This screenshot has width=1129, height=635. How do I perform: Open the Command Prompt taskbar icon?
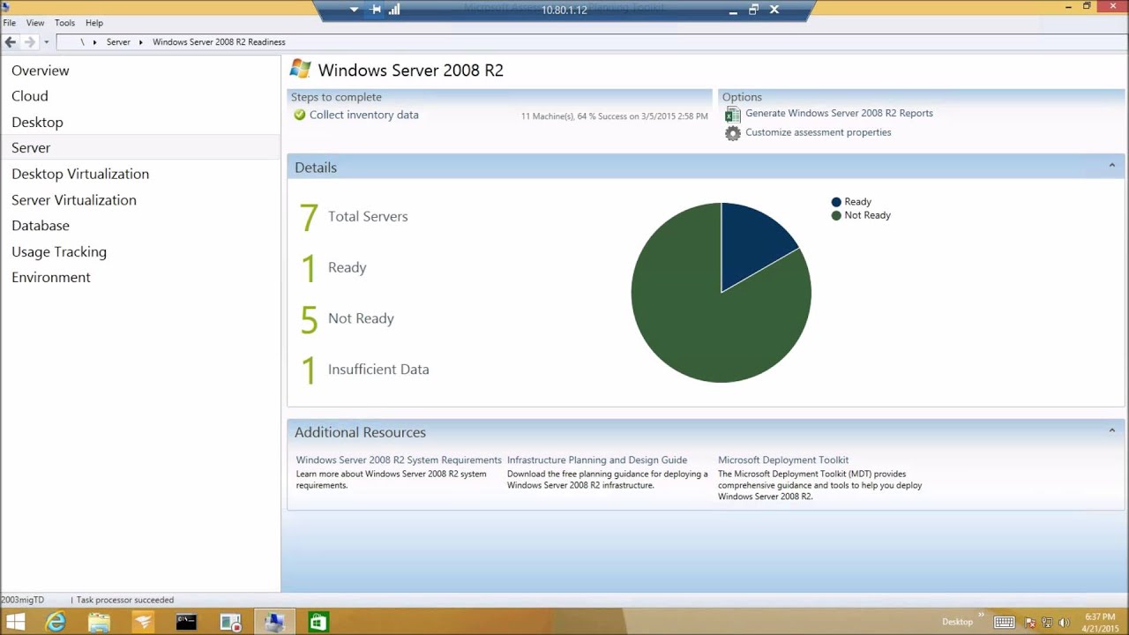186,623
